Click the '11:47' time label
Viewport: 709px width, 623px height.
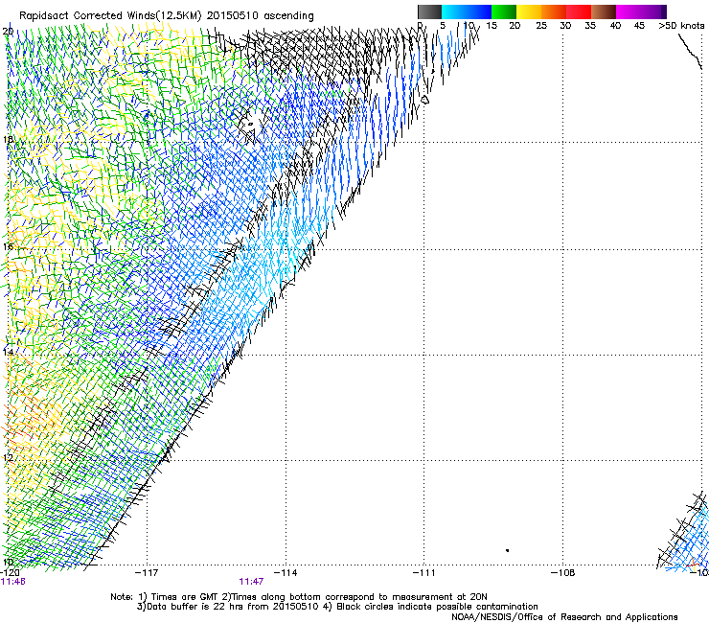251,582
